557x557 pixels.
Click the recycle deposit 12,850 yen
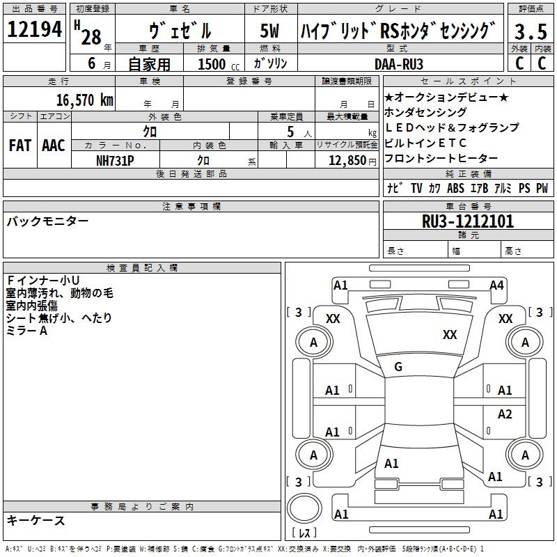click(352, 161)
